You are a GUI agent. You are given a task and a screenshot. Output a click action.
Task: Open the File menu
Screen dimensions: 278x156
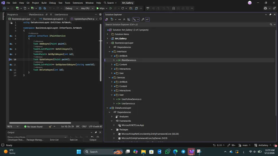click(8, 3)
